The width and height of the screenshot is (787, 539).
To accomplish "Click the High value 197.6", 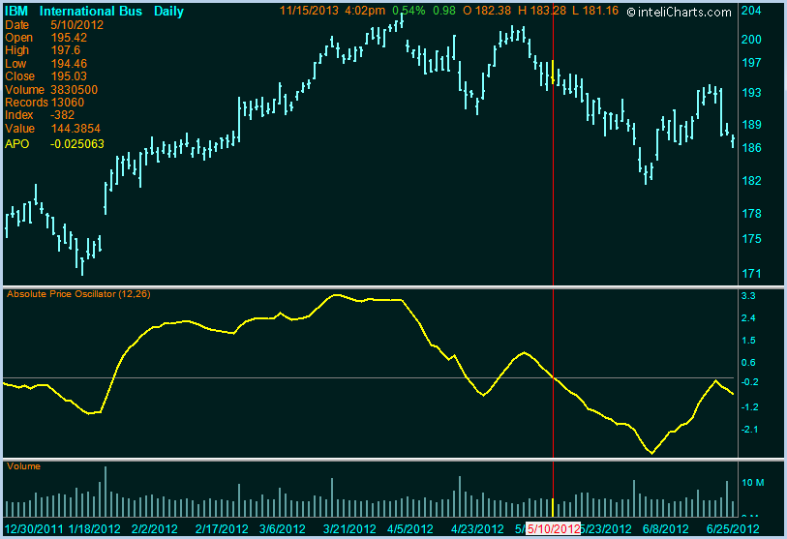I will coord(65,50).
